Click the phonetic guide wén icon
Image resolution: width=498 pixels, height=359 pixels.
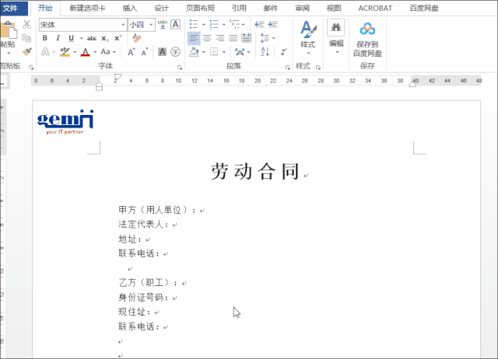pos(163,24)
